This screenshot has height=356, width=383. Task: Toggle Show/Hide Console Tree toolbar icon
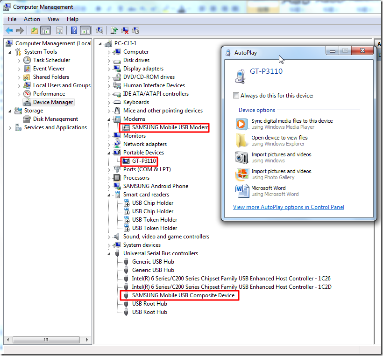click(x=46, y=30)
